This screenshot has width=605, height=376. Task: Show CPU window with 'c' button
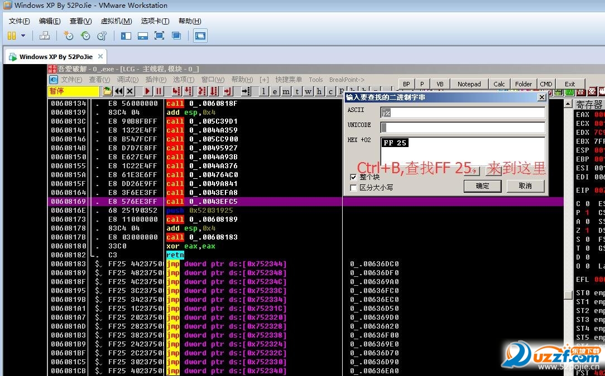pyautogui.click(x=330, y=92)
